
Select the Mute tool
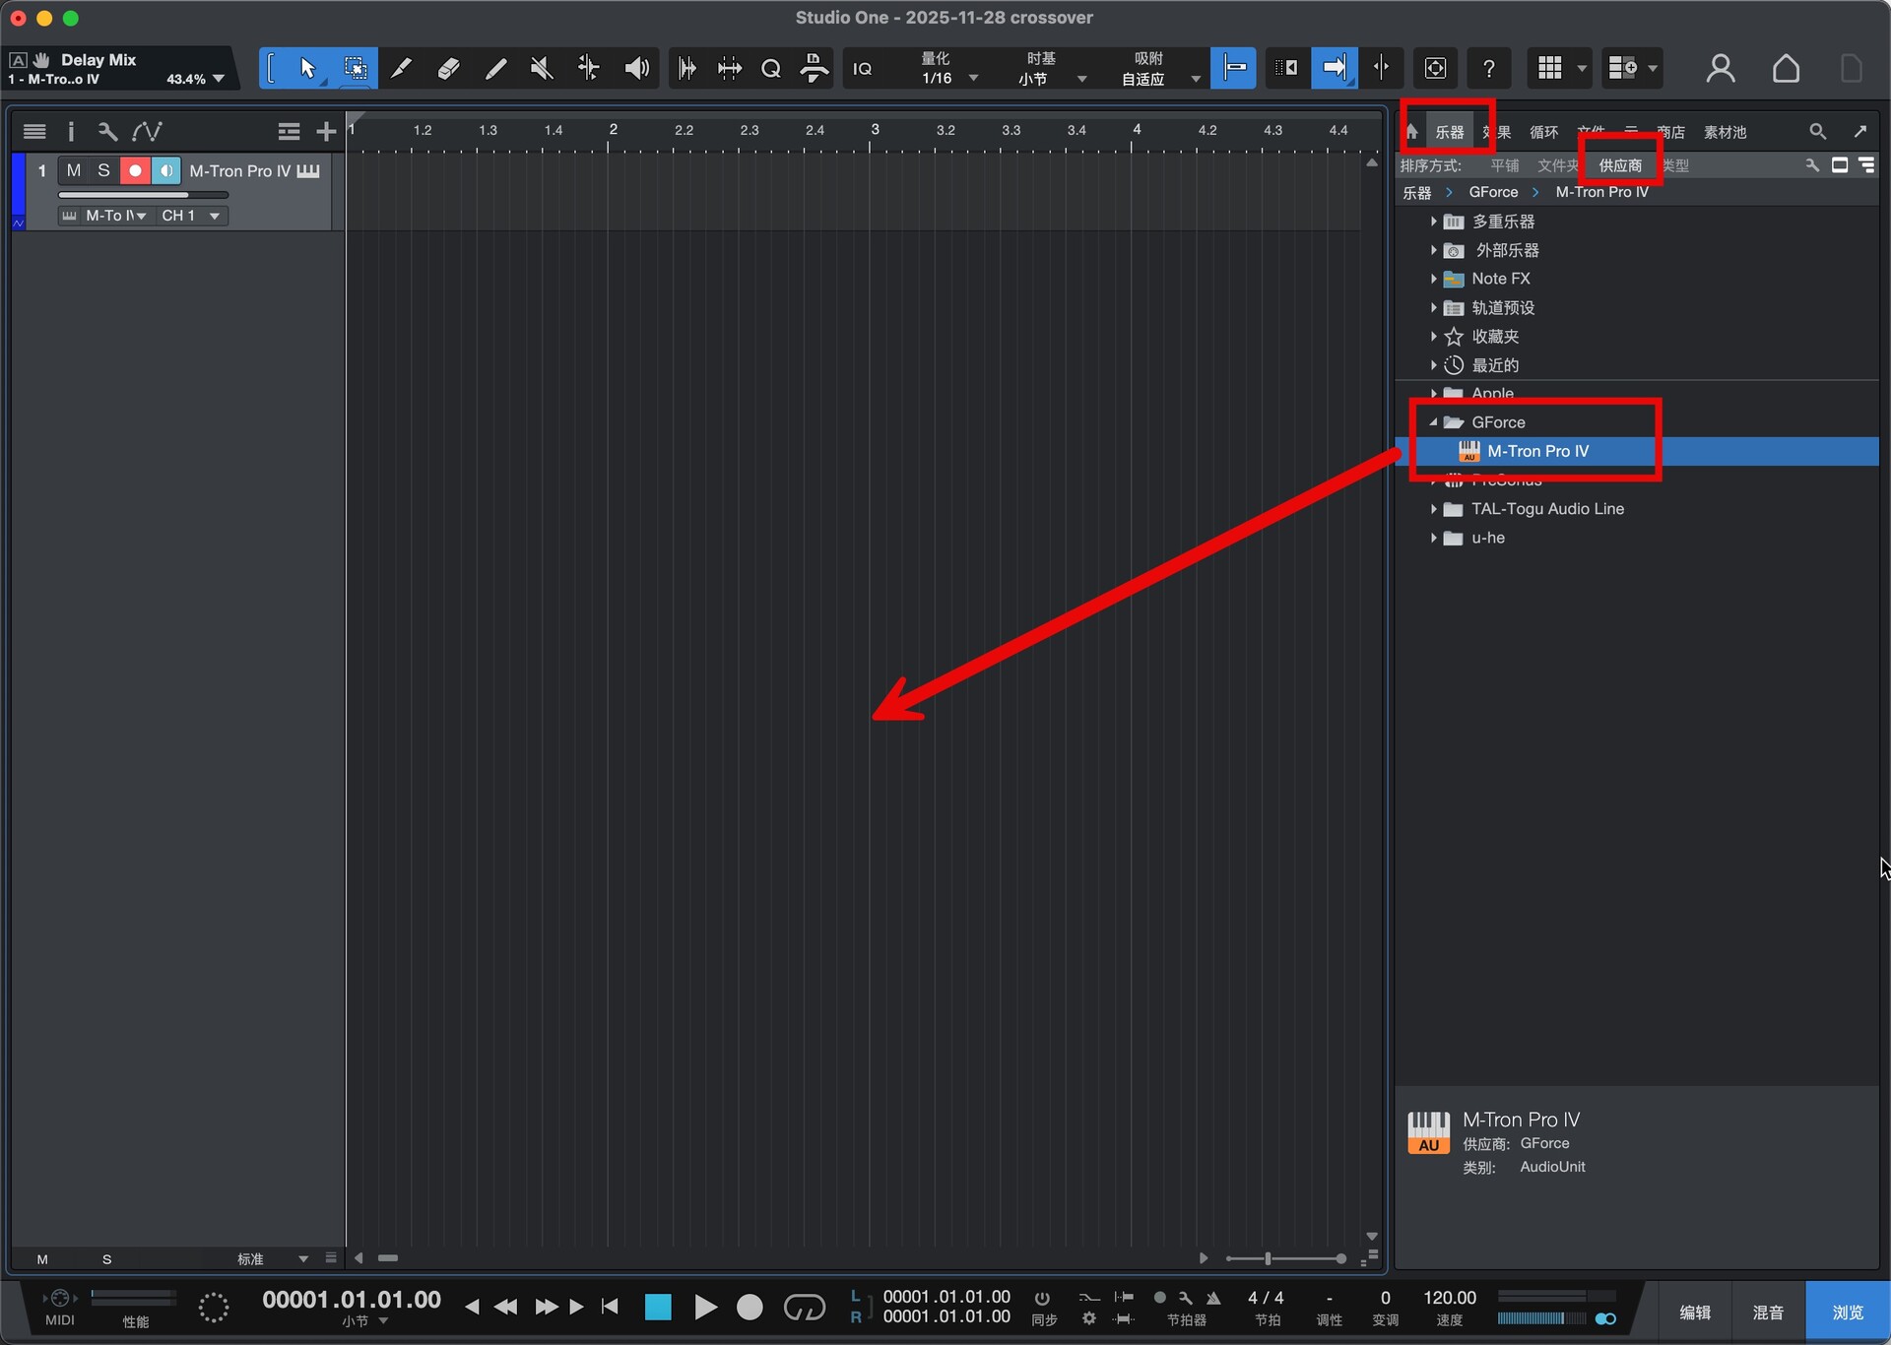click(x=541, y=68)
